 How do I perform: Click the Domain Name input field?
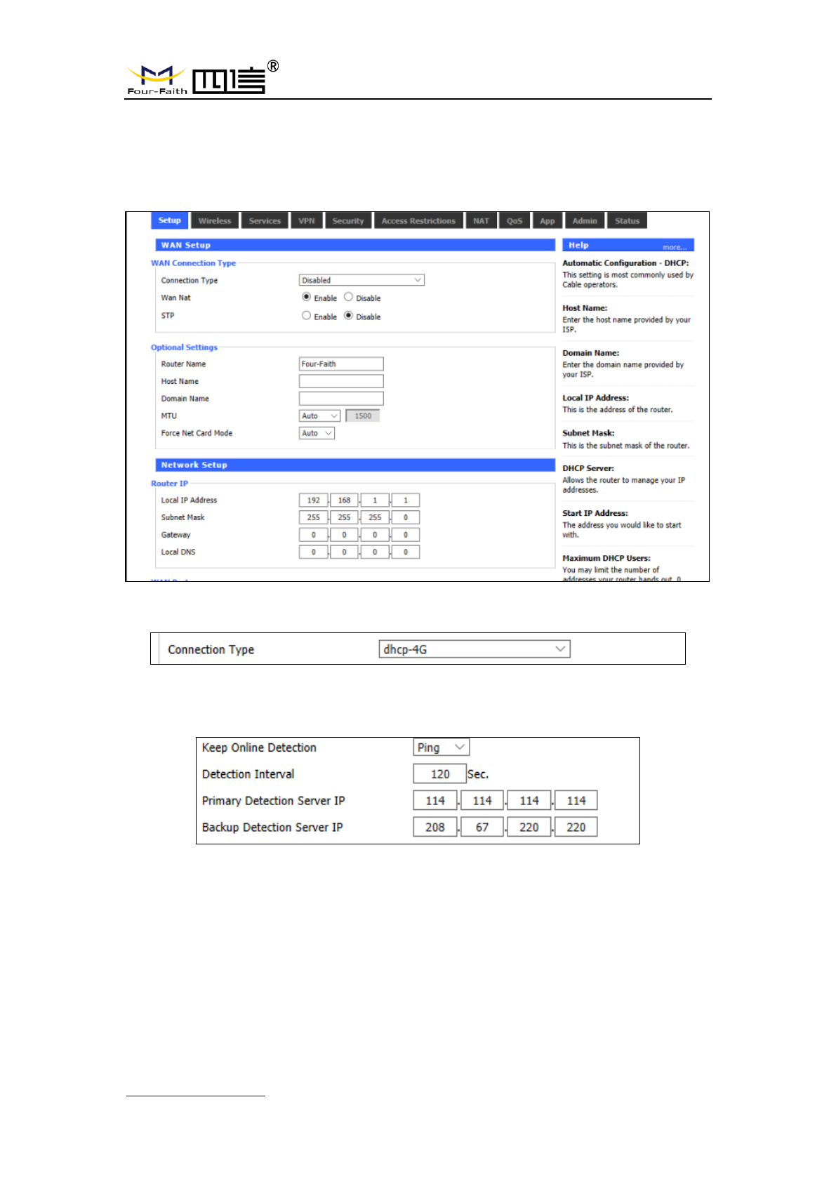(341, 398)
